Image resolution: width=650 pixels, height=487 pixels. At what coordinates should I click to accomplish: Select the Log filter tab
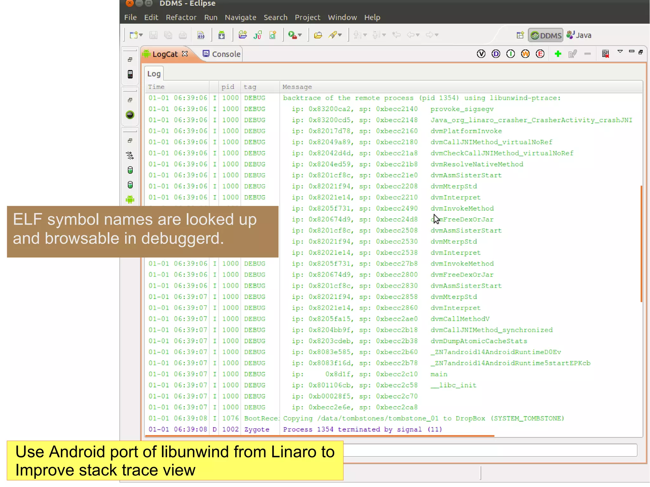pyautogui.click(x=154, y=74)
